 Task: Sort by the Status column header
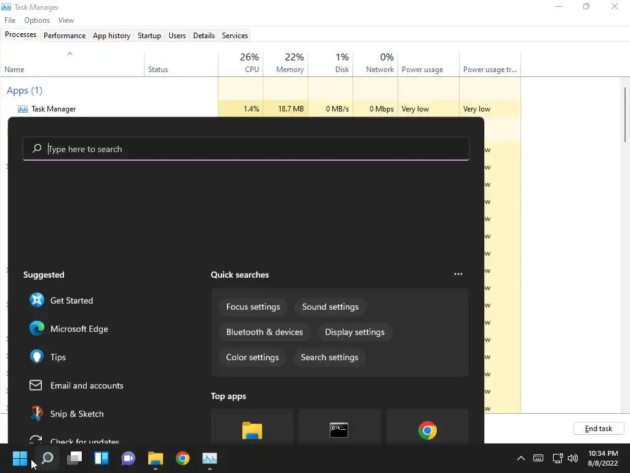[x=181, y=63]
